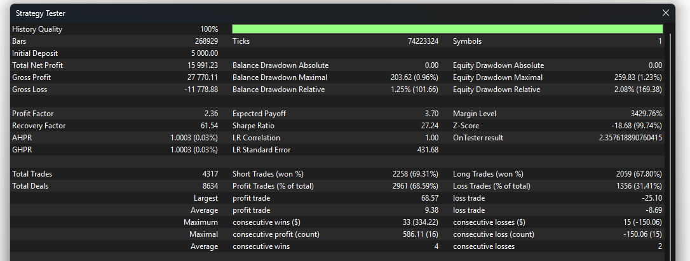Click the Ticks value 74223324

tap(423, 41)
